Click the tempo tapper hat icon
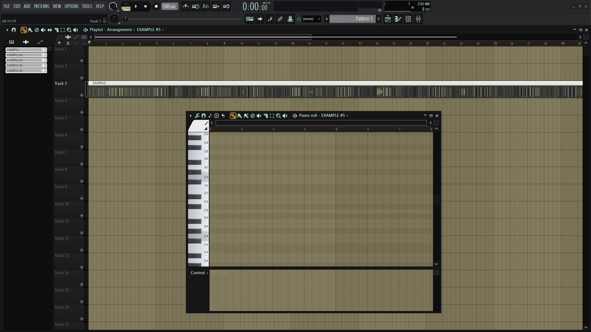 click(x=290, y=19)
